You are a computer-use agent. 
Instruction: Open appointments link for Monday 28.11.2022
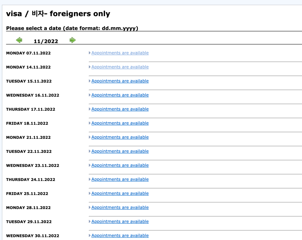click(x=120, y=207)
